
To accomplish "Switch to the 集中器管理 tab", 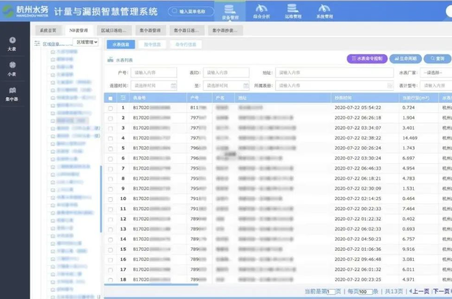I will tap(150, 30).
